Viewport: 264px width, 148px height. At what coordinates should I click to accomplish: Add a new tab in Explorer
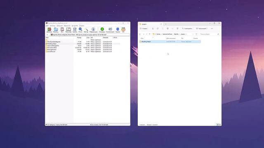click(166, 24)
